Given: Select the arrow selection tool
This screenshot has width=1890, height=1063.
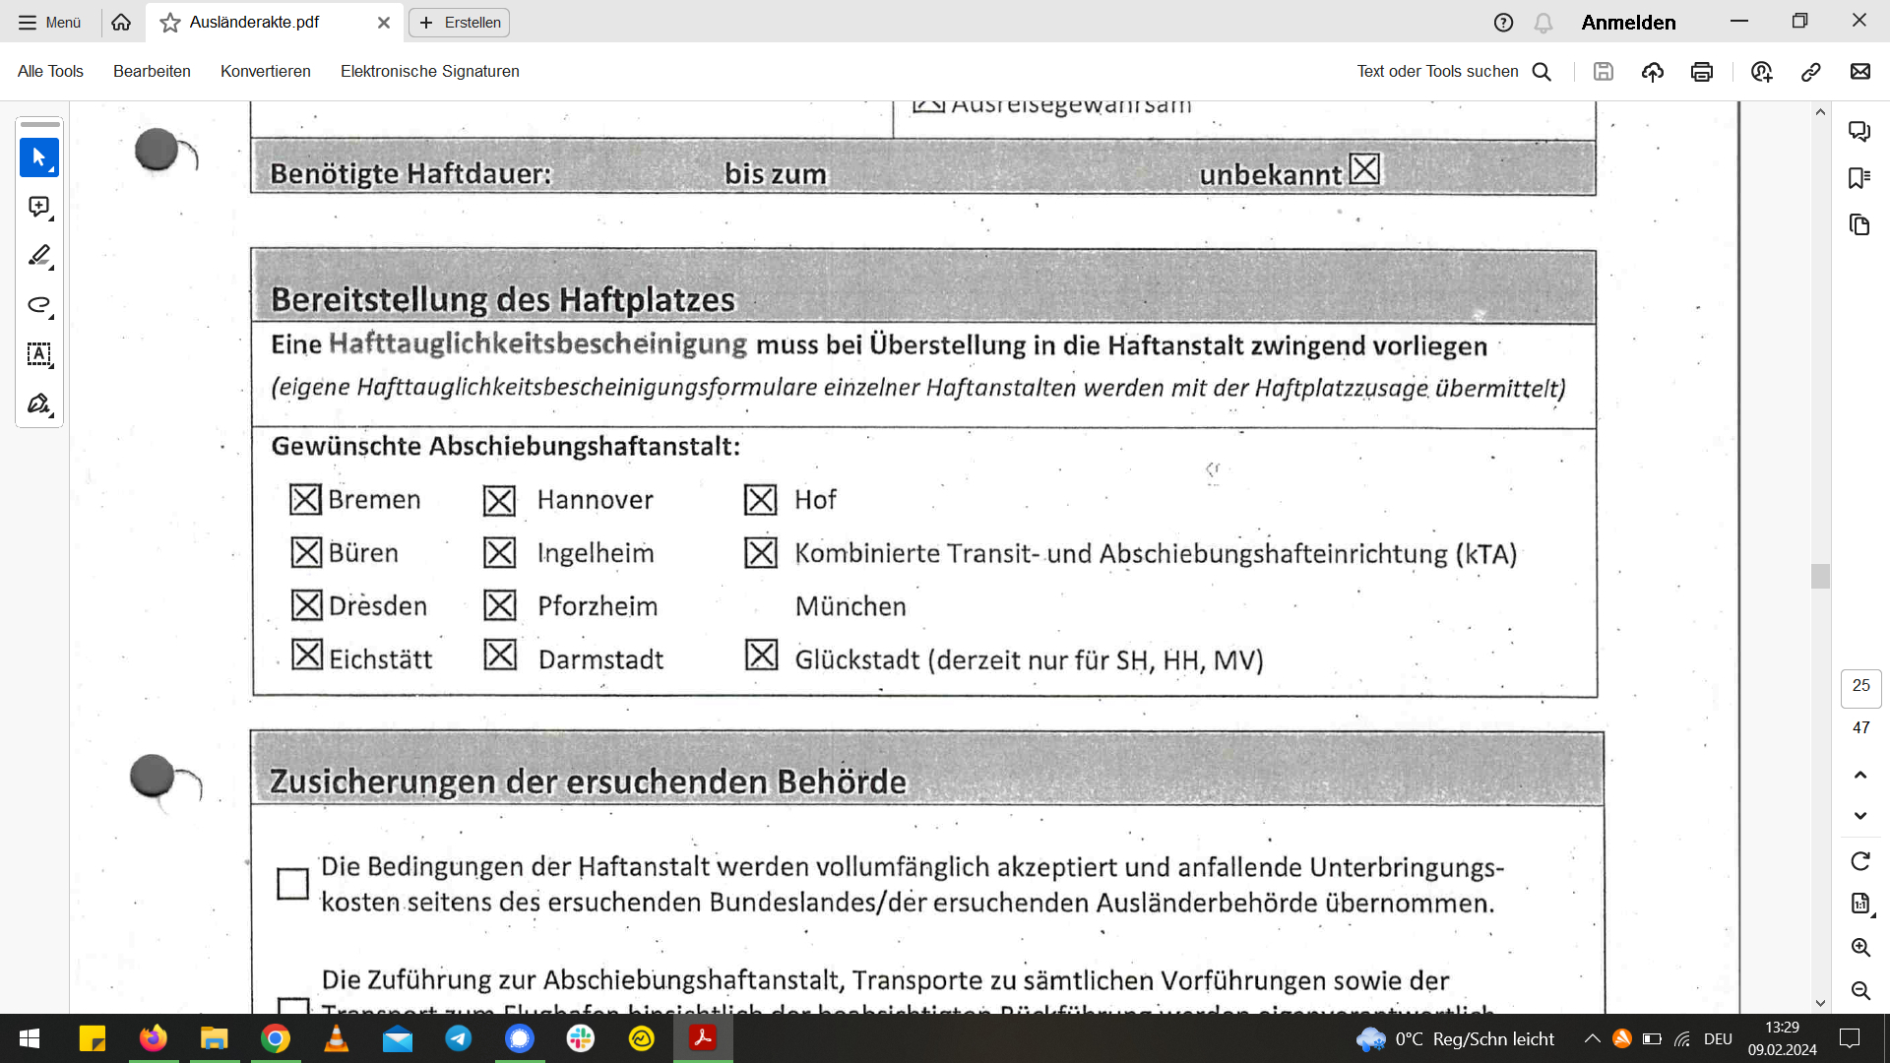Looking at the screenshot, I should [39, 157].
